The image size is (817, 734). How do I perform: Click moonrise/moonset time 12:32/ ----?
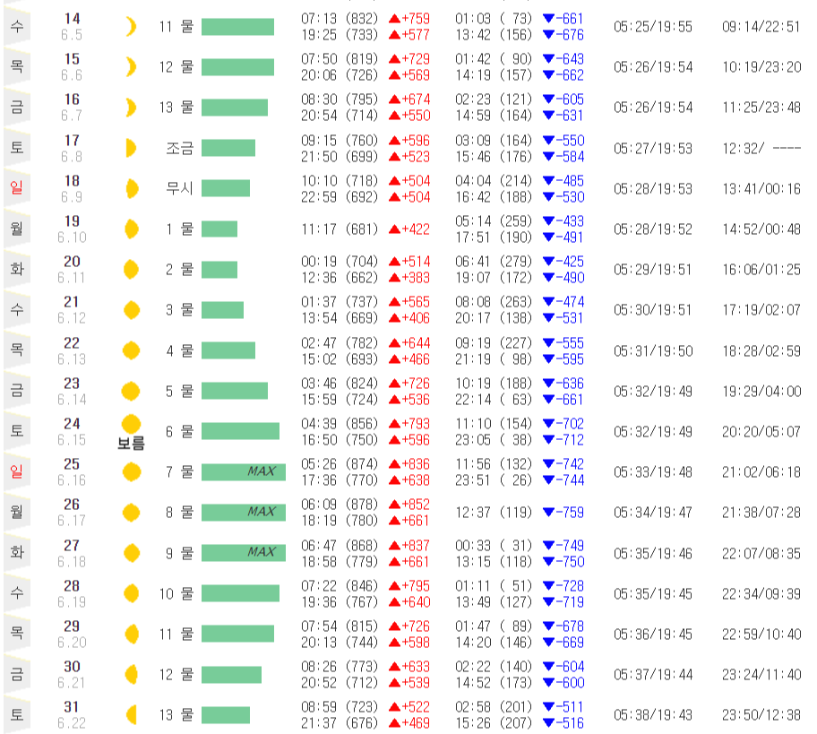tap(761, 149)
